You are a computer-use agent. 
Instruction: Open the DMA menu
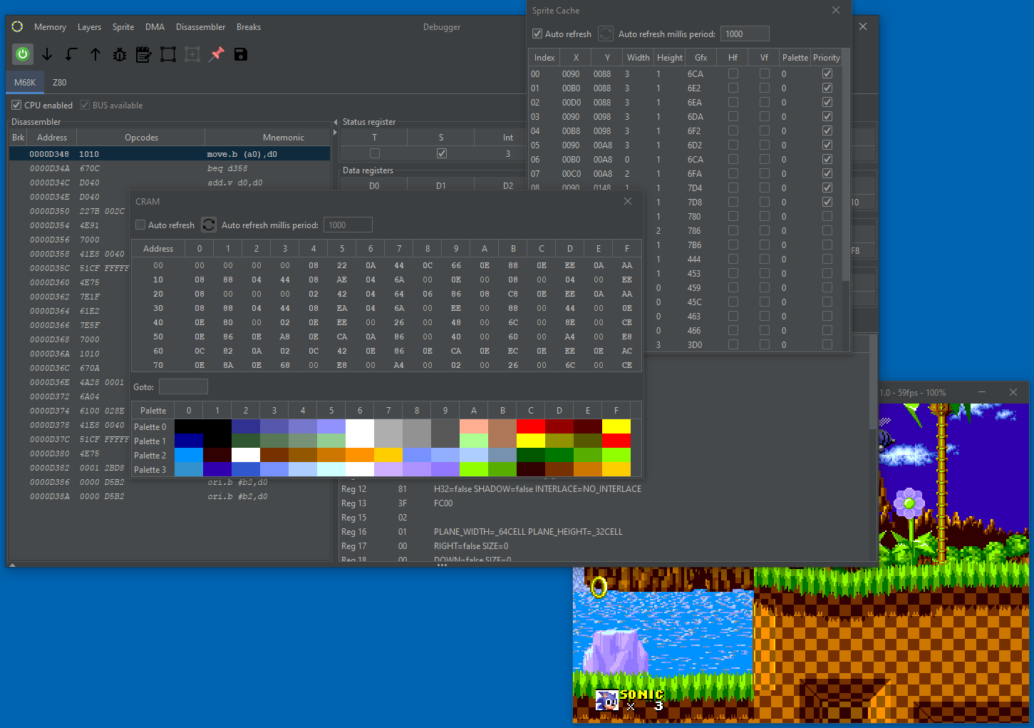pyautogui.click(x=155, y=26)
